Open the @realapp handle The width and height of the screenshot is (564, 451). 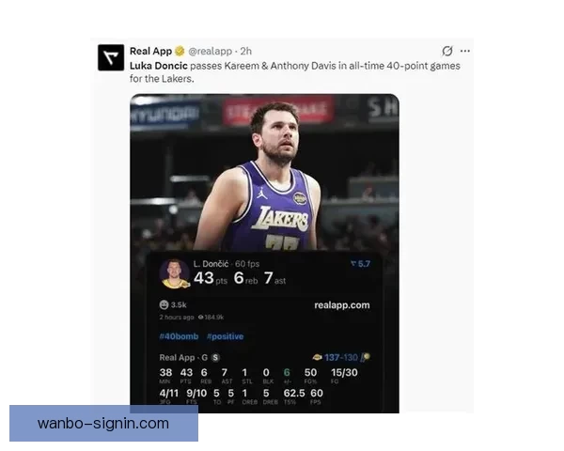point(210,51)
